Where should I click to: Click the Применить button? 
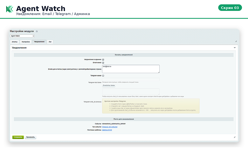pos(30,137)
